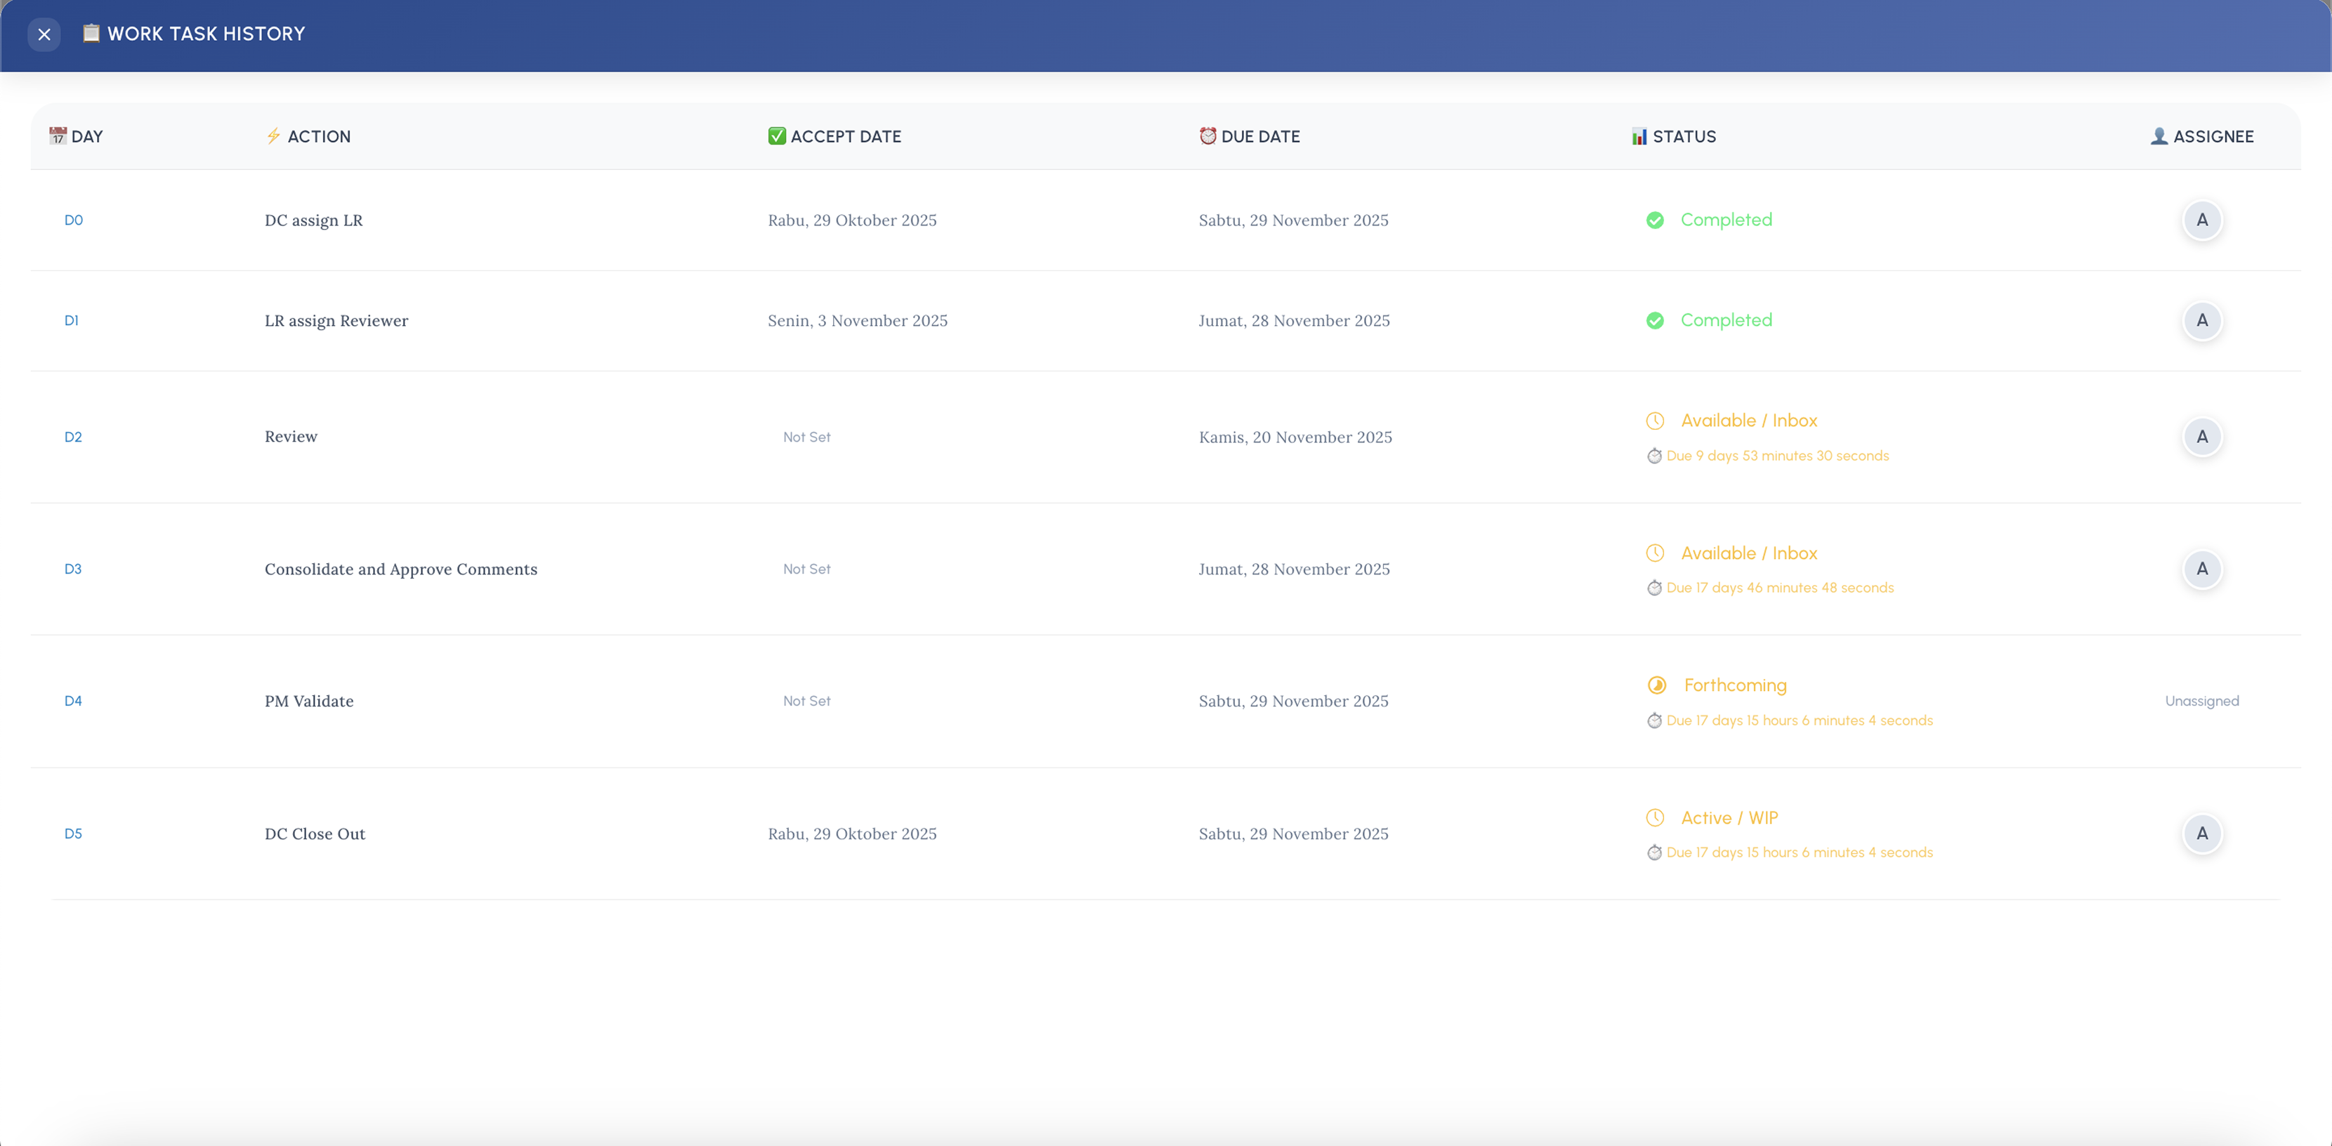Click the bar chart icon in STATUS header
Image resolution: width=2332 pixels, height=1146 pixels.
coord(1639,136)
